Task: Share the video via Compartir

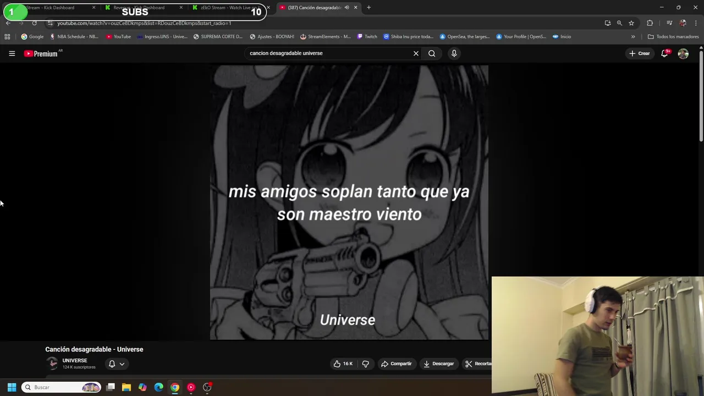Action: pyautogui.click(x=396, y=364)
